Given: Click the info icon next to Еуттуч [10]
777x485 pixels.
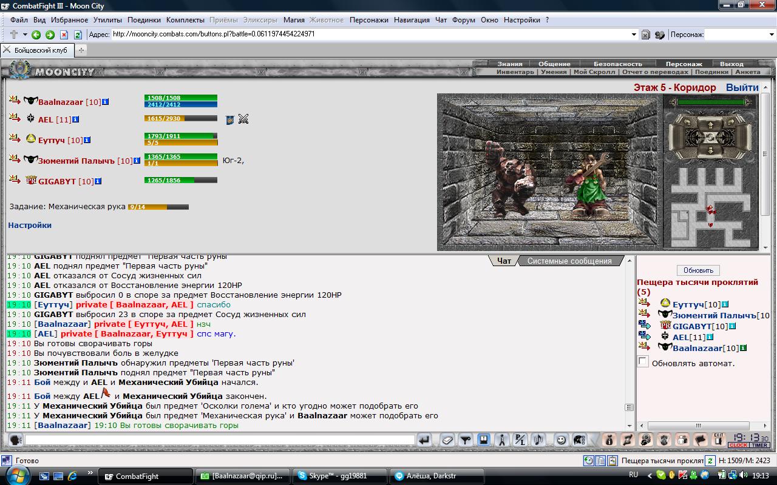Looking at the screenshot, I should (87, 140).
